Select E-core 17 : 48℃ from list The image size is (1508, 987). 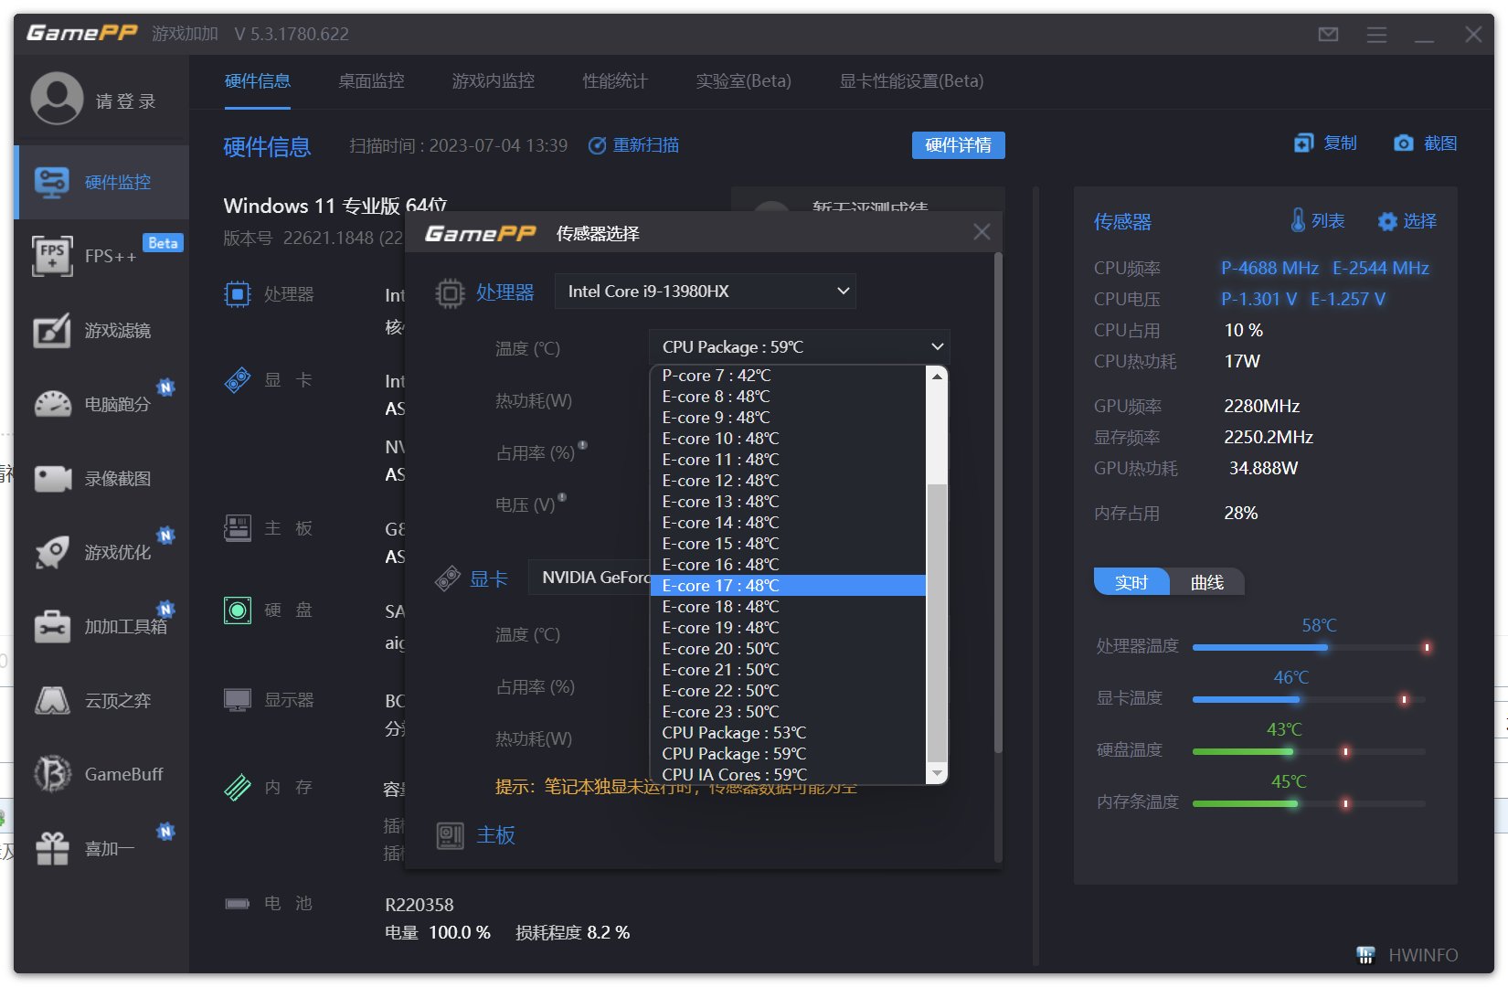click(x=788, y=586)
